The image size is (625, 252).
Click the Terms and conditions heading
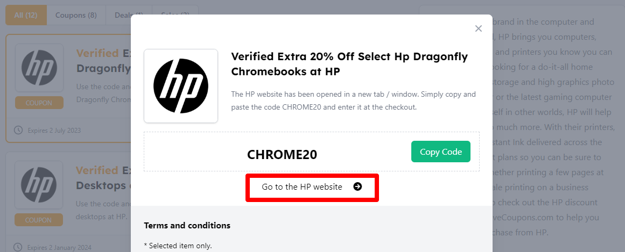[187, 225]
